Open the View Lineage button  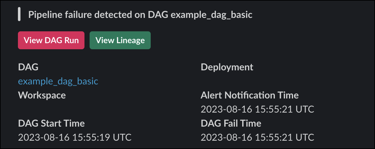coord(120,40)
